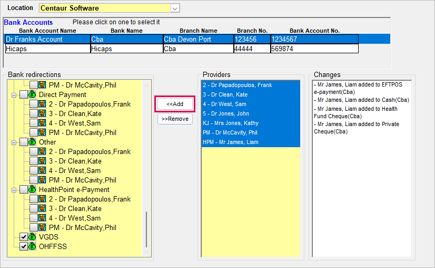Click provider icon for Dr West under Other
This screenshot has height=268, width=435.
pos(42,170)
